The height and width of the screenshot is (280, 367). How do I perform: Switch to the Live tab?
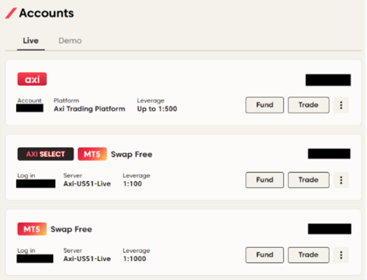pos(31,41)
